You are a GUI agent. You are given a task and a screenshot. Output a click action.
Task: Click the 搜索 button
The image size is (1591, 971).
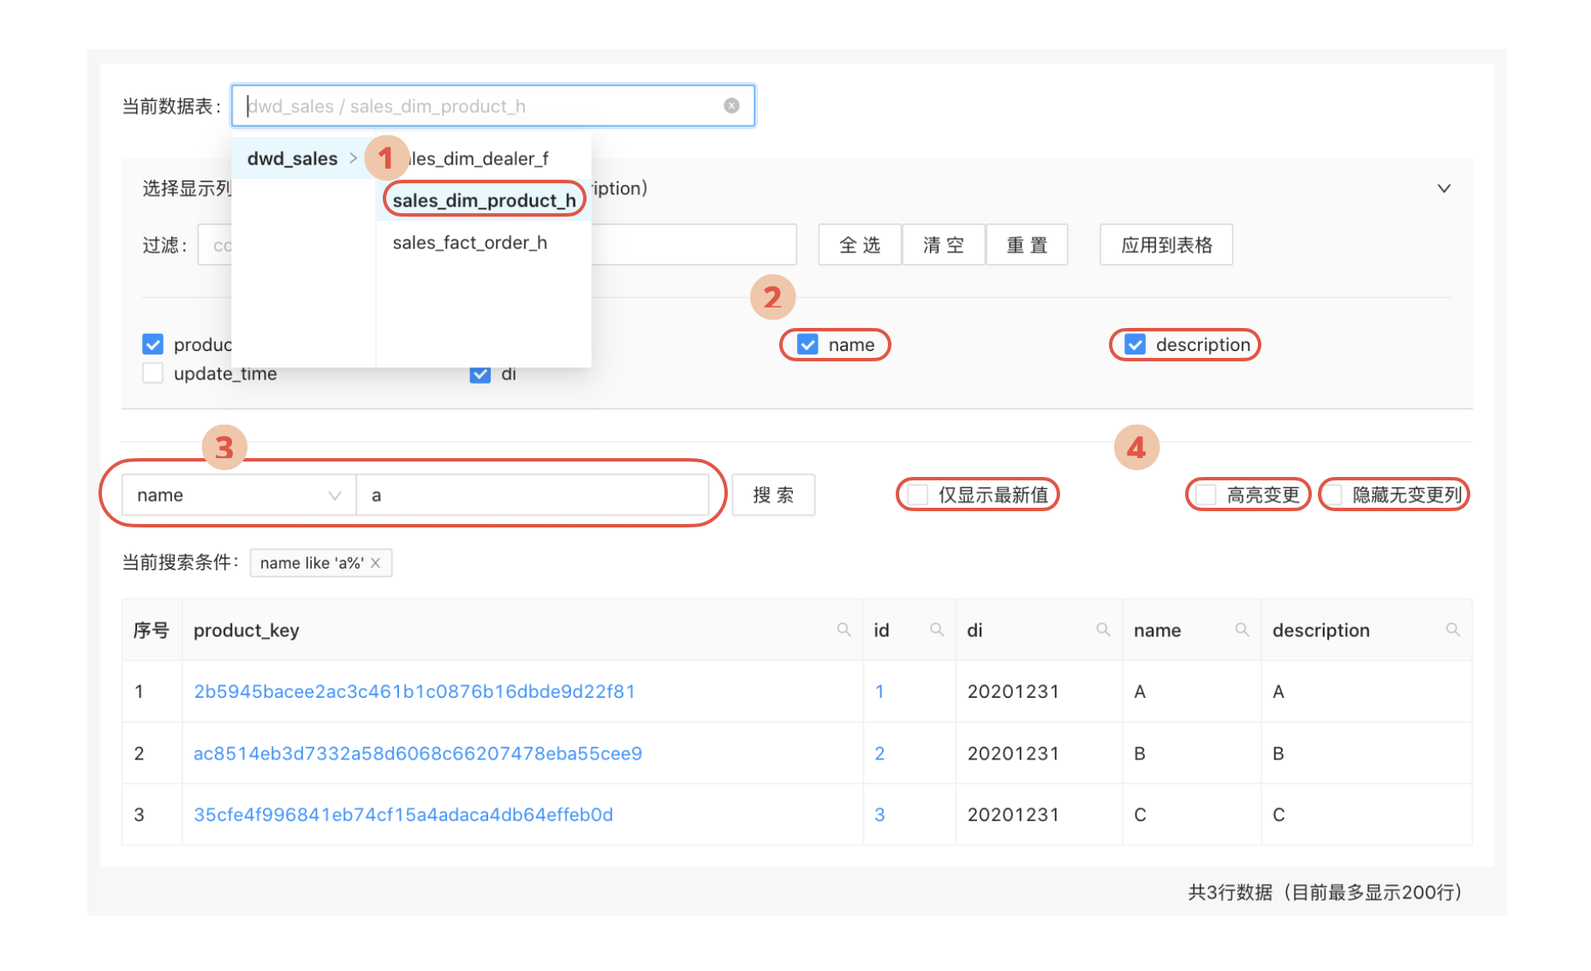[x=772, y=494]
